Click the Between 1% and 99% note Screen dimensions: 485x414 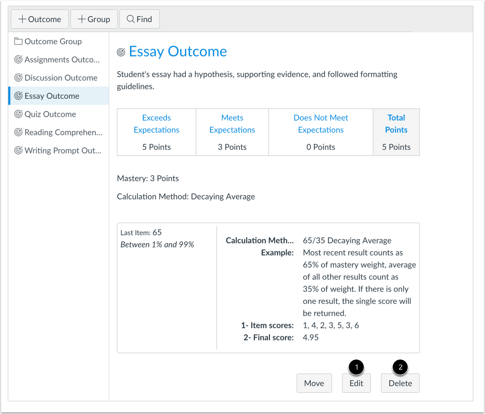[157, 245]
